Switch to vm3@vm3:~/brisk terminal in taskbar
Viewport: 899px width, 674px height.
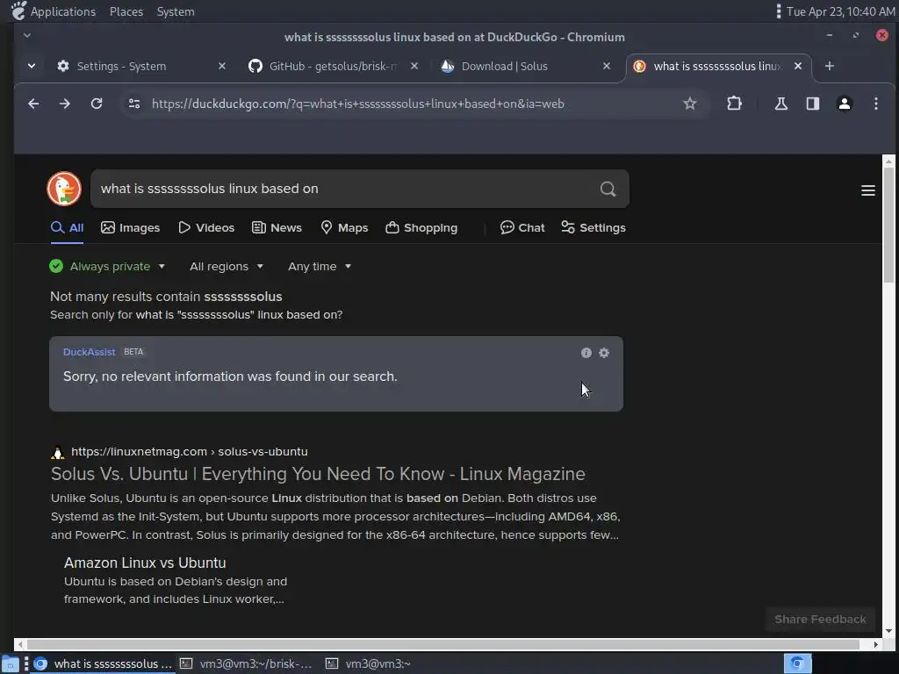247,664
